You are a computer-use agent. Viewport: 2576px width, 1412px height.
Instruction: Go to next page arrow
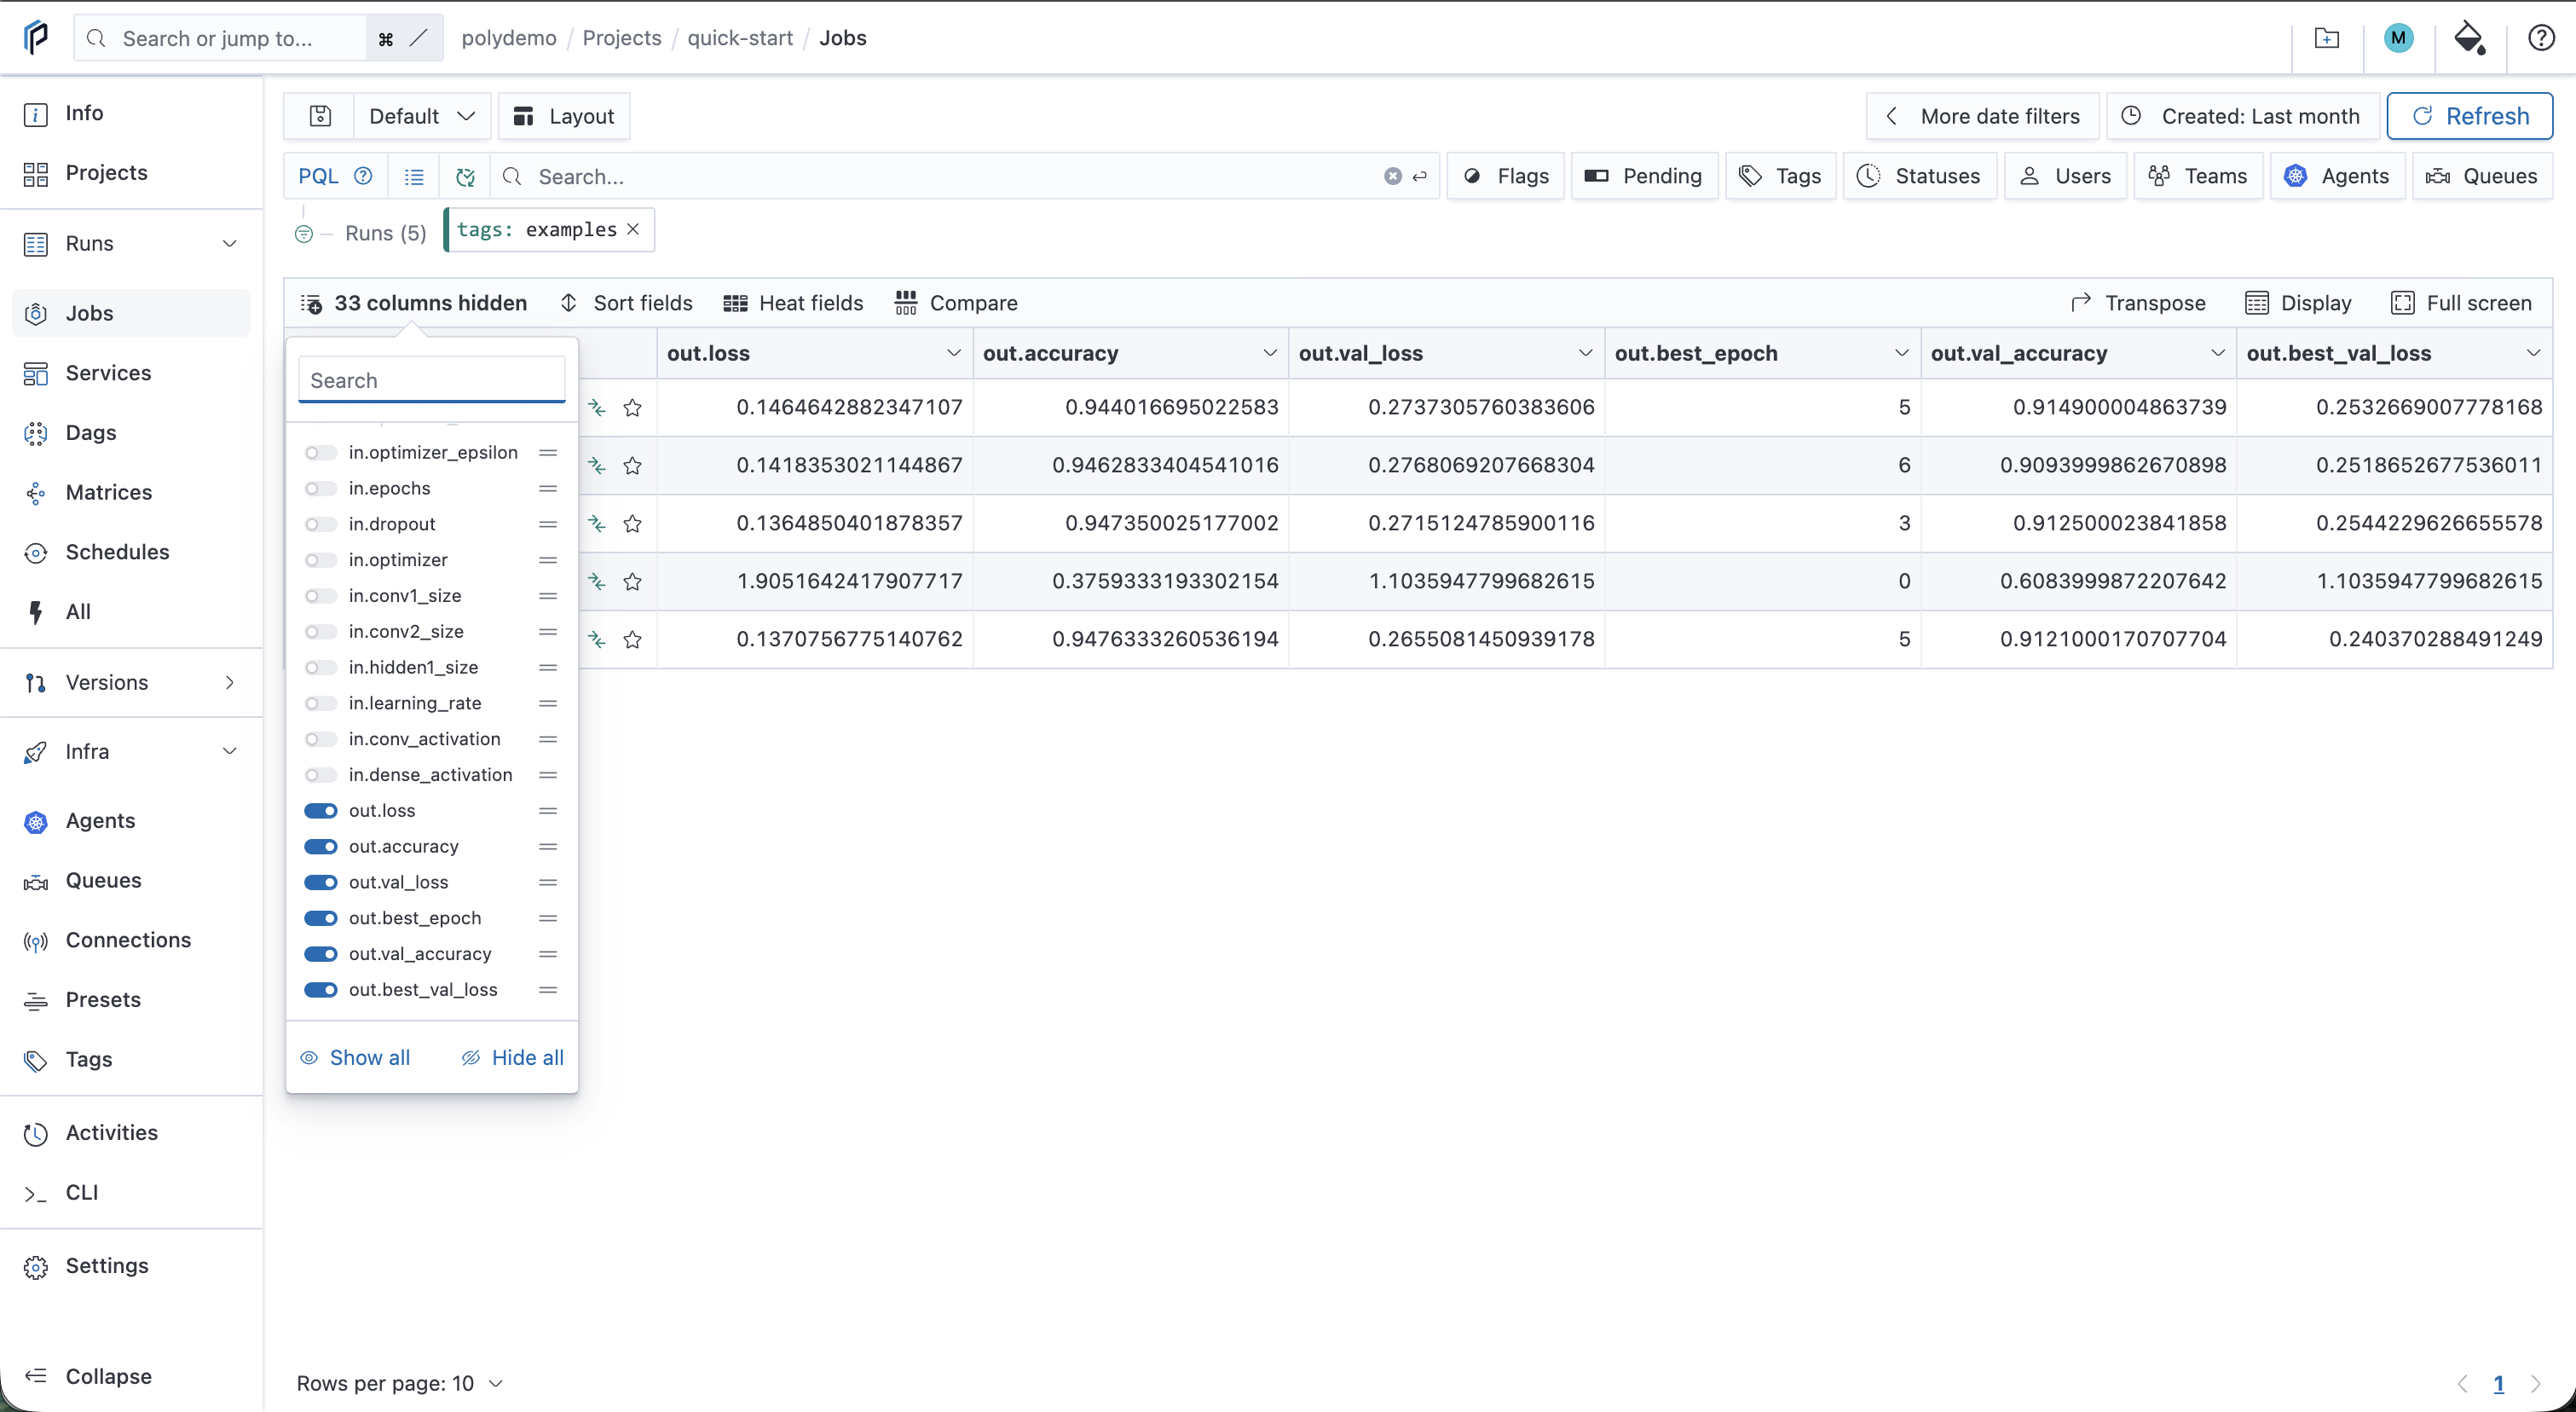pyautogui.click(x=2535, y=1384)
